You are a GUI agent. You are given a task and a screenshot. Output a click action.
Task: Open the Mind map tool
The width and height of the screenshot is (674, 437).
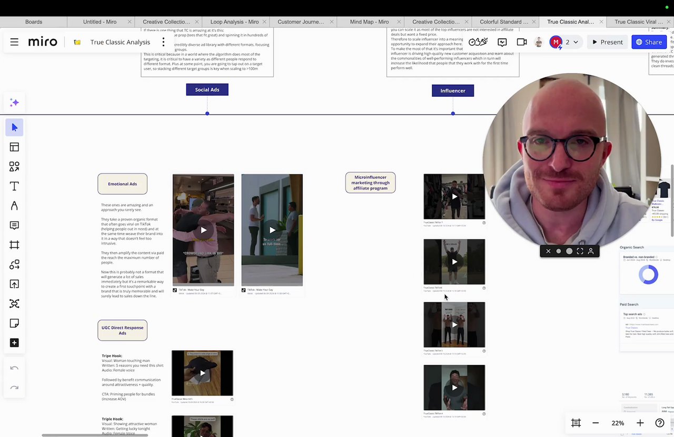(x=14, y=303)
